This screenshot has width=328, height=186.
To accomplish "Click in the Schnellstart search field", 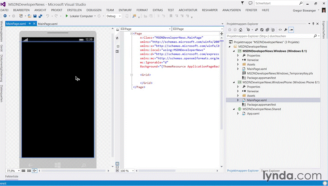I will [276, 3].
